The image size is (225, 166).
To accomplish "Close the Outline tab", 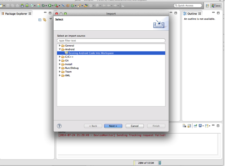I will pyautogui.click(x=200, y=14).
